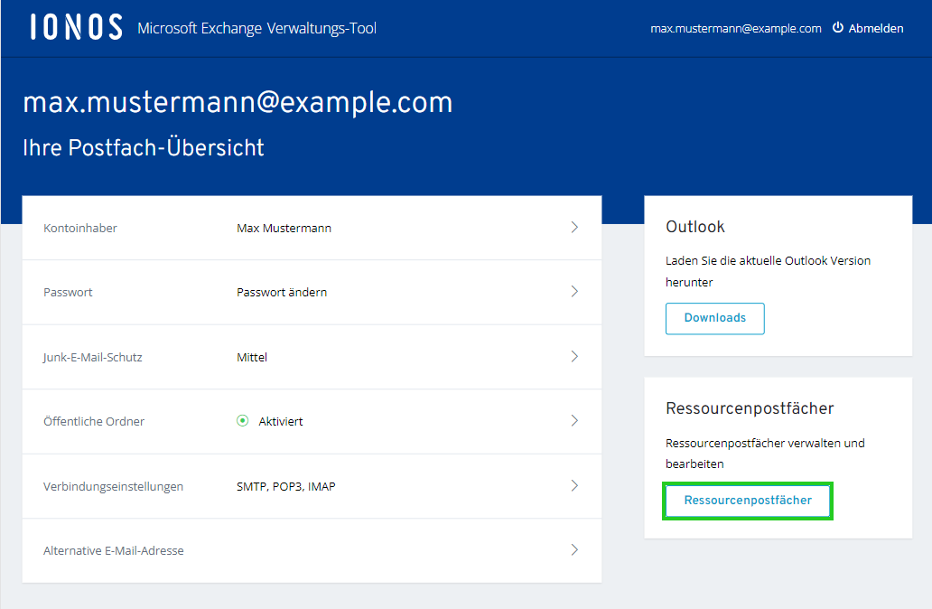Click the 'Junk-E-Mail-Schutz' label
932x609 pixels.
pyautogui.click(x=93, y=357)
